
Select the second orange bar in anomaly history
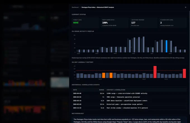tap(111, 75)
